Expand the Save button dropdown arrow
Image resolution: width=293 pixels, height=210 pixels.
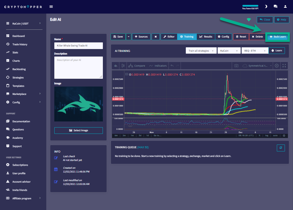click(129, 37)
